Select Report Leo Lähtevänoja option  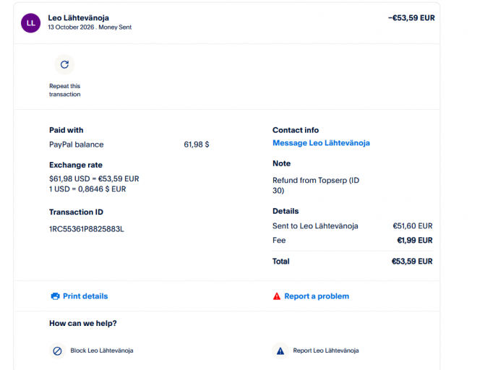(x=326, y=350)
